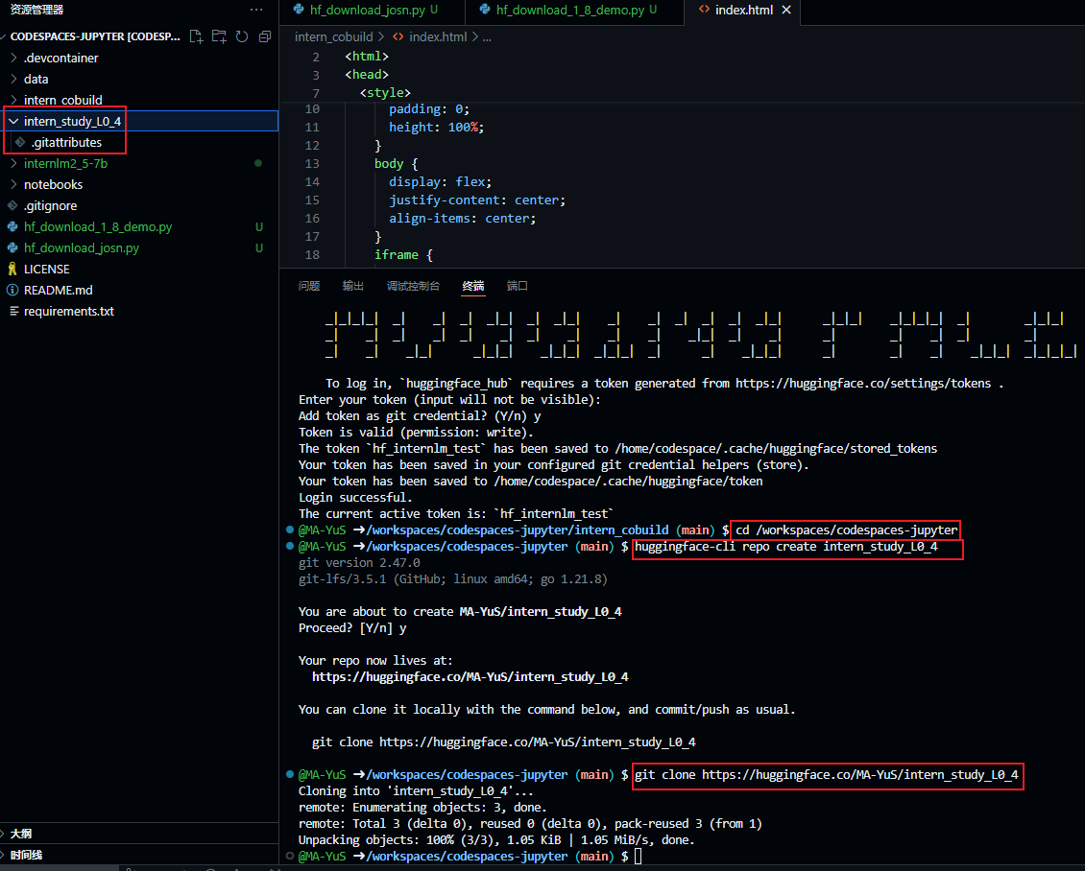Open hf_download_josn.py in the file tree
Screen dimensions: 1085x871
(81, 248)
